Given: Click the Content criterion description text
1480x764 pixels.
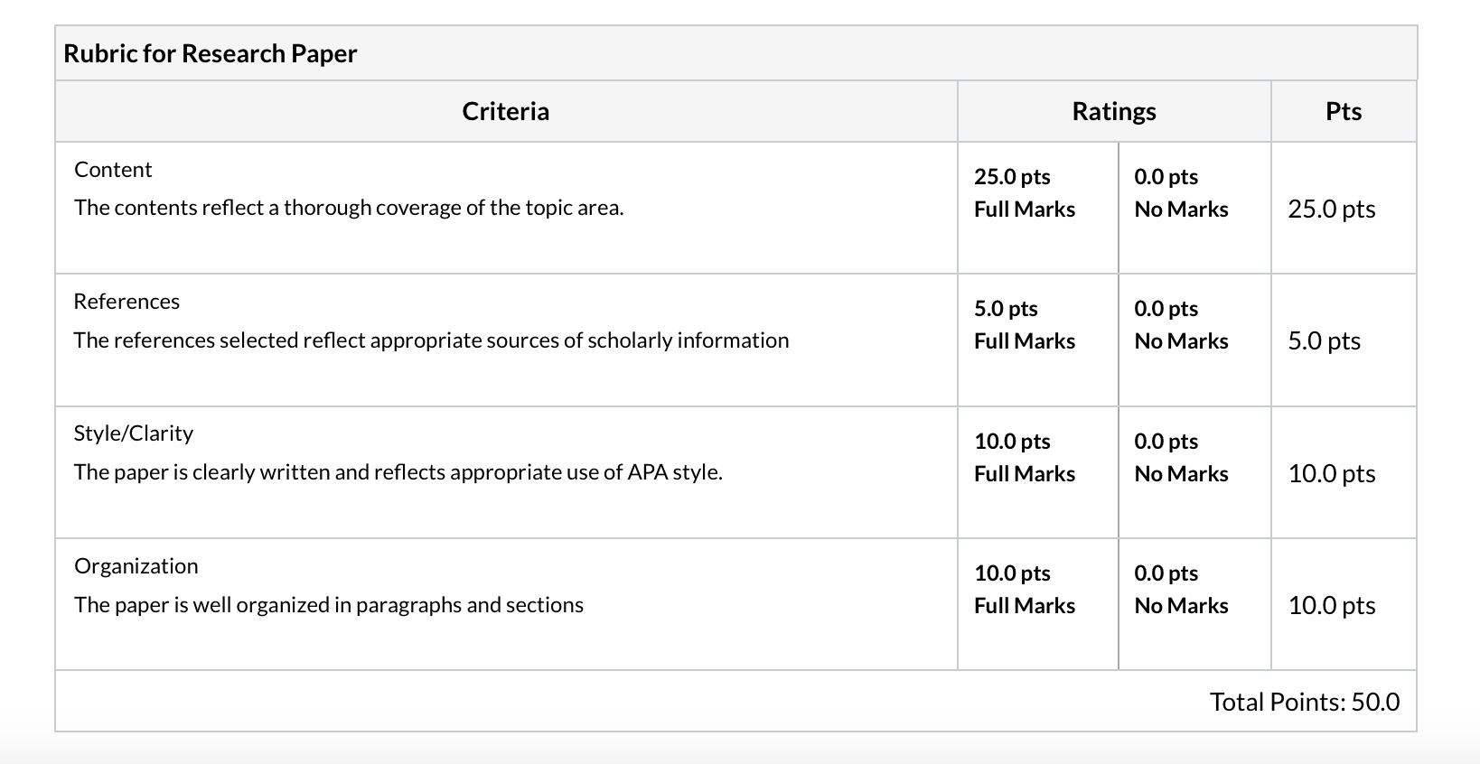Looking at the screenshot, I should [349, 208].
